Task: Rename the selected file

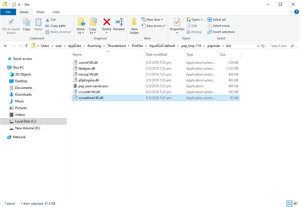Action: (x=119, y=24)
